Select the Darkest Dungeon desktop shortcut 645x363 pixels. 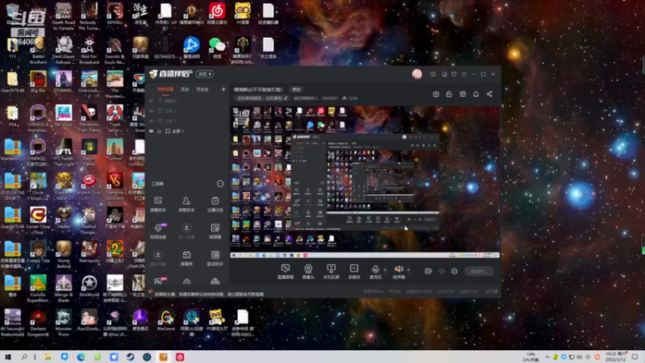[x=38, y=323]
